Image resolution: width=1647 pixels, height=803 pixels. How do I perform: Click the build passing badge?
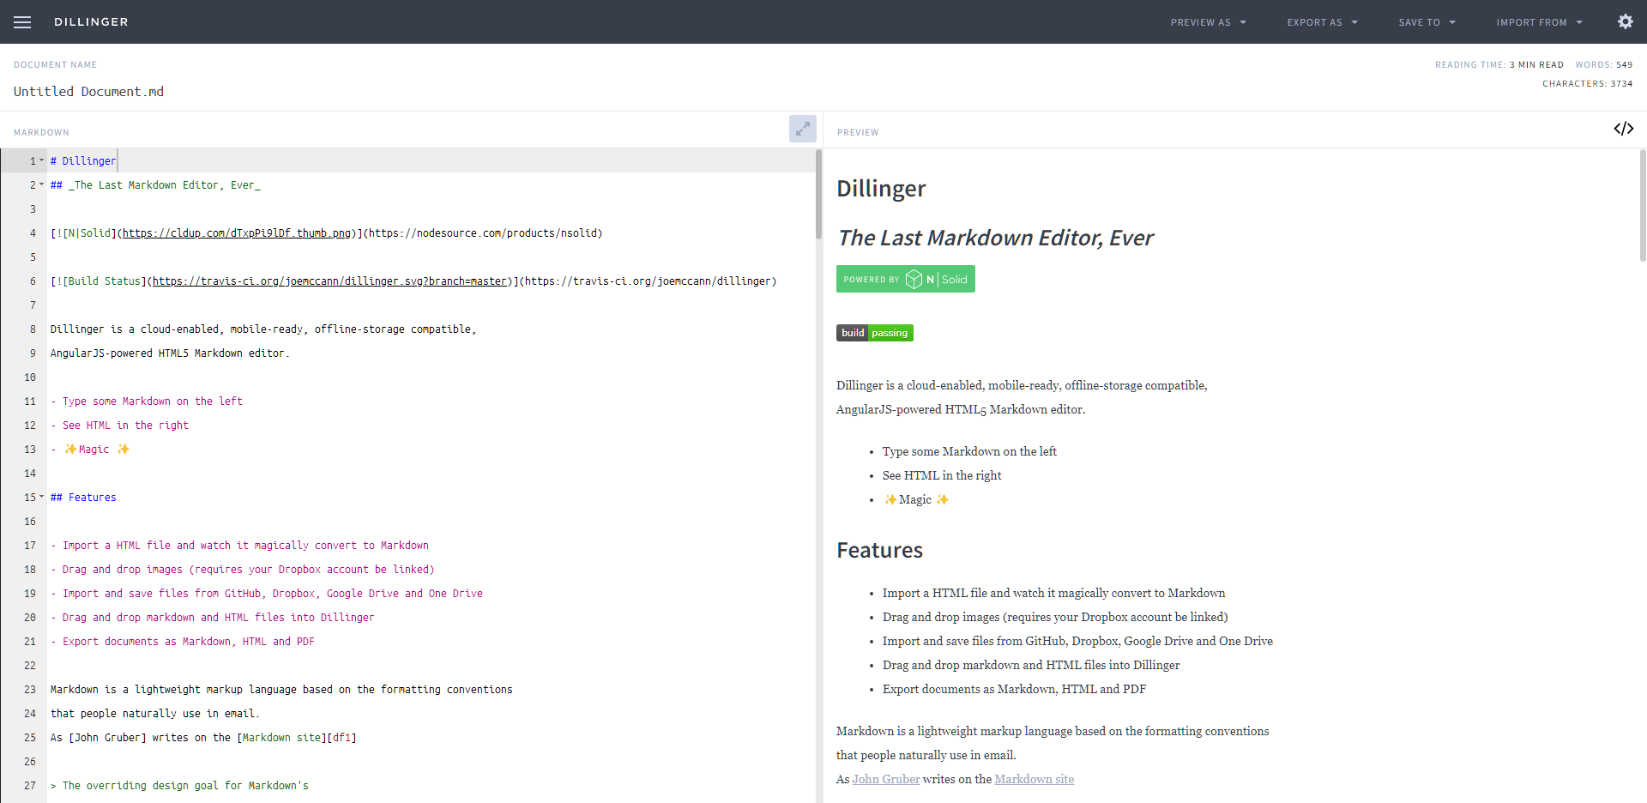click(x=874, y=333)
